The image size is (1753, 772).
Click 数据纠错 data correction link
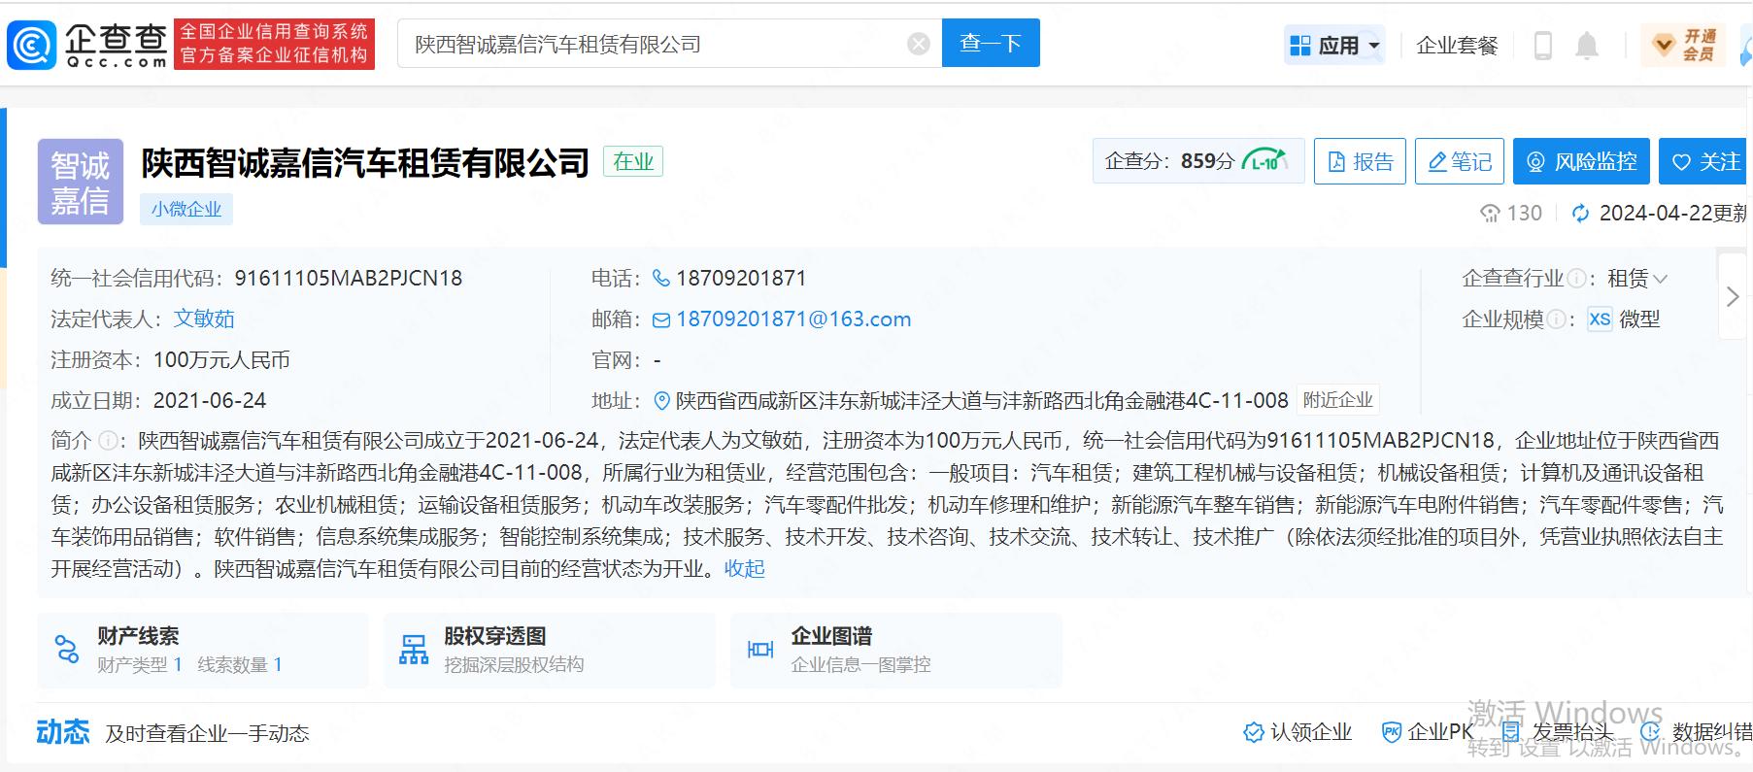(x=1698, y=732)
